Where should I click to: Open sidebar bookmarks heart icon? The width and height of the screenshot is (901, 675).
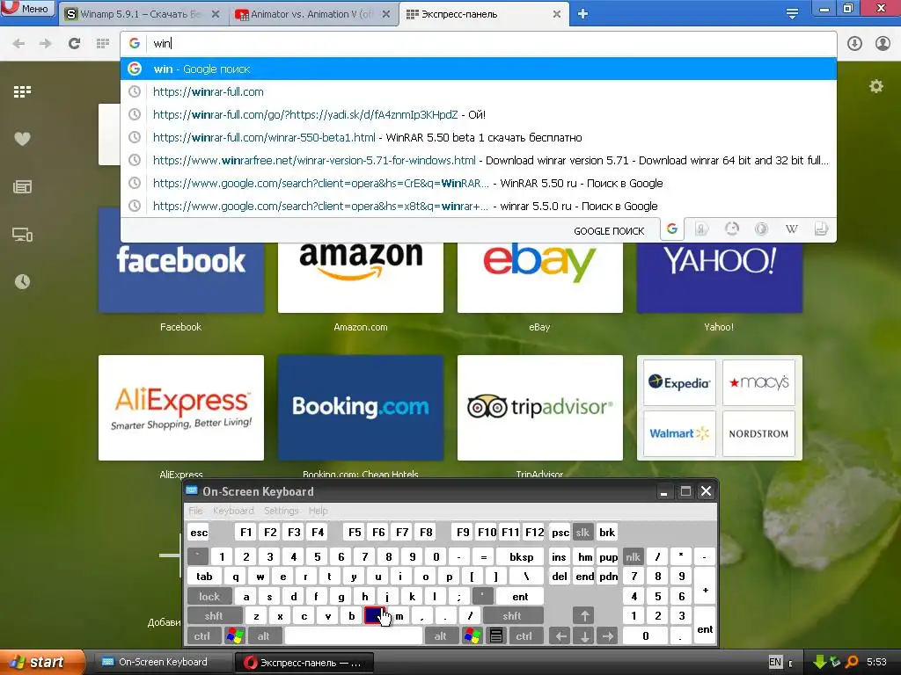(22, 139)
